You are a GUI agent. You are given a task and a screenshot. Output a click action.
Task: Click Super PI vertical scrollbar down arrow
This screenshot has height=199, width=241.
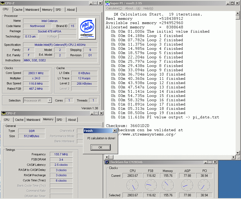pyautogui.click(x=238, y=153)
